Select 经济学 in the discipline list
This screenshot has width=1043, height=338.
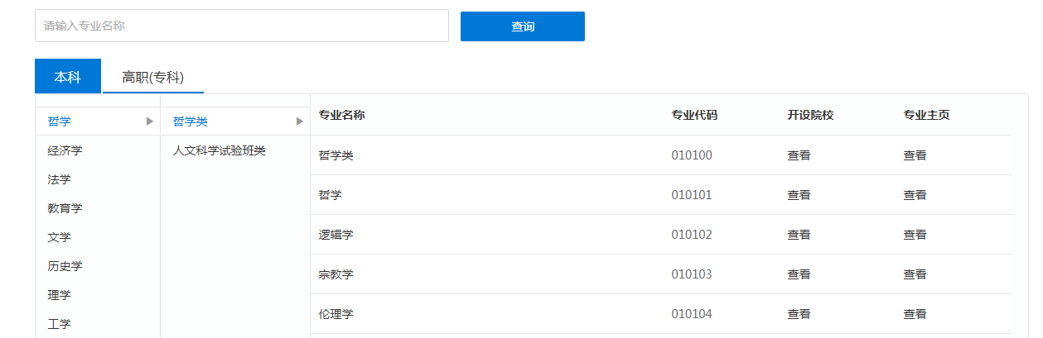65,150
